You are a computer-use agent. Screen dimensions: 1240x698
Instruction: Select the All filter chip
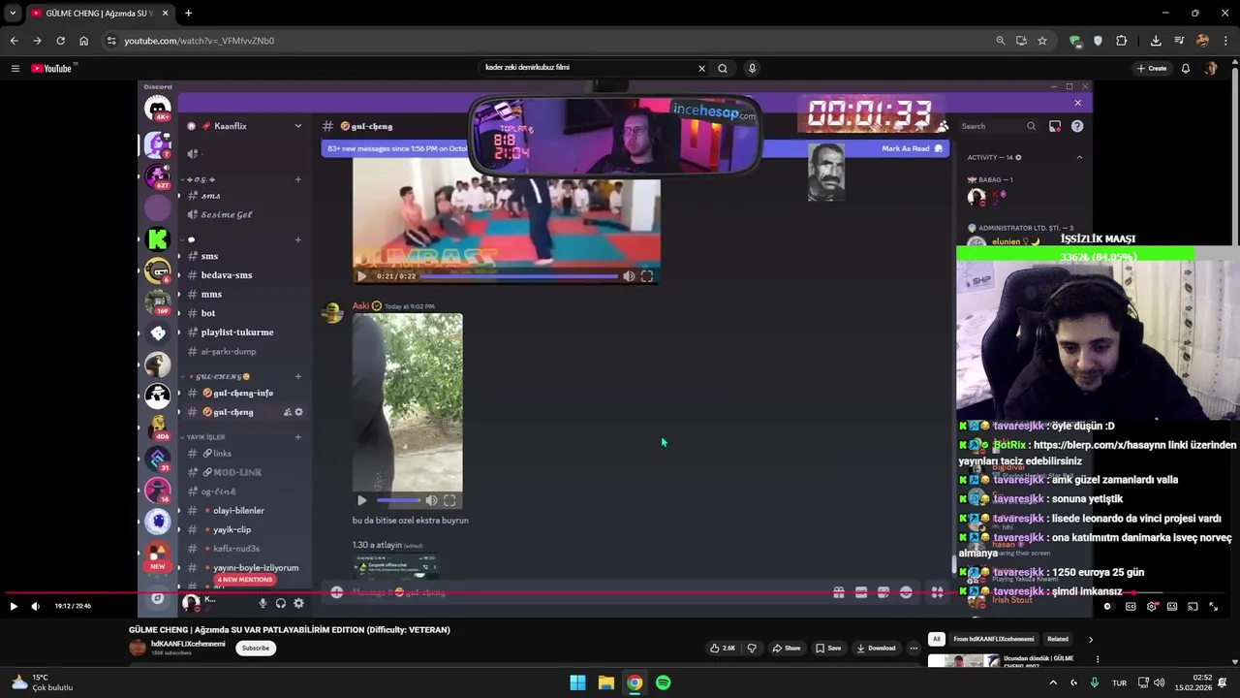tap(937, 639)
